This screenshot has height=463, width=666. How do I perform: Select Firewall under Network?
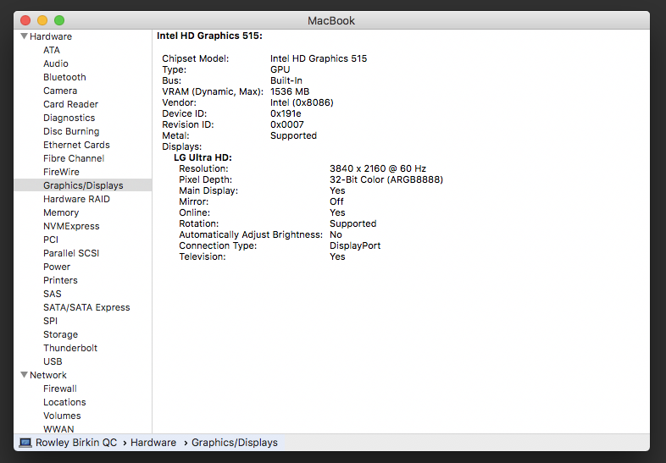click(60, 389)
